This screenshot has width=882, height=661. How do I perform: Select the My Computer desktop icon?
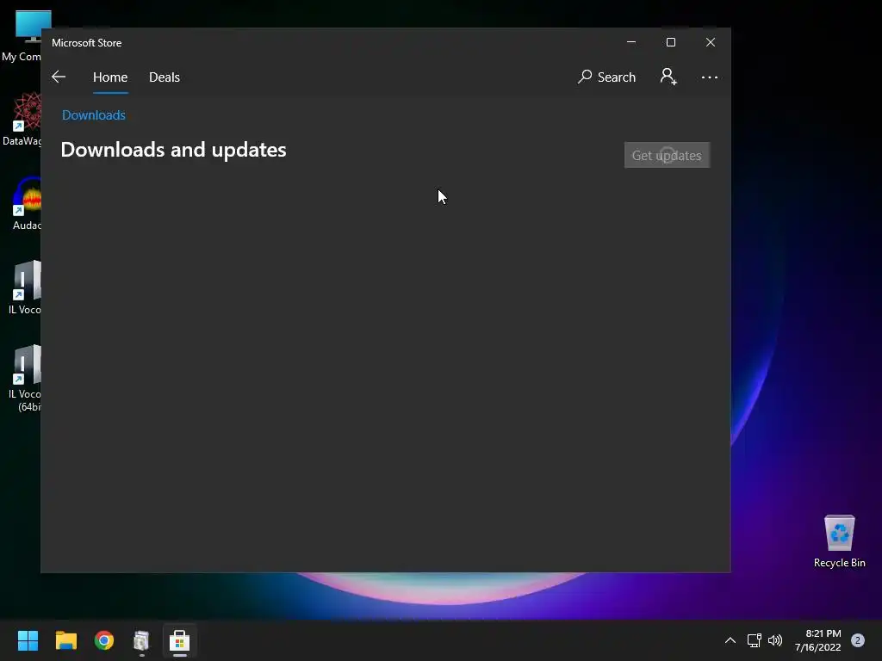22,36
